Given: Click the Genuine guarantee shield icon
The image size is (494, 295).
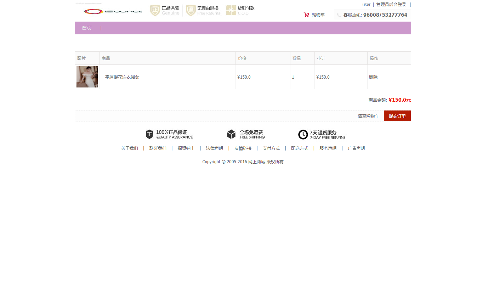Looking at the screenshot, I should [x=155, y=11].
